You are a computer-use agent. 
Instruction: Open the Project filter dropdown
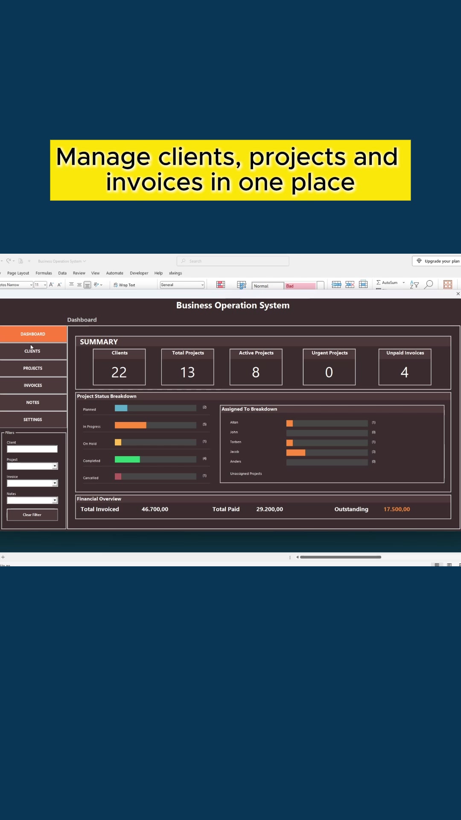tap(55, 466)
